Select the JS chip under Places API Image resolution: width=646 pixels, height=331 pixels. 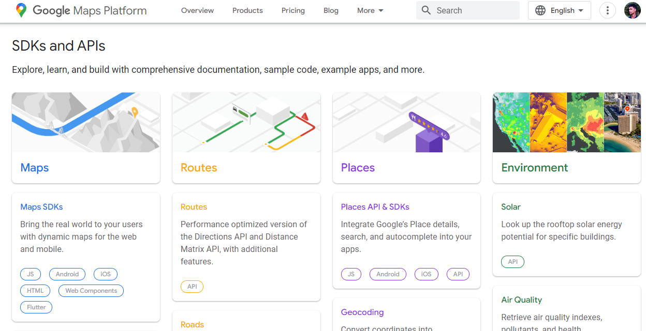tap(351, 274)
